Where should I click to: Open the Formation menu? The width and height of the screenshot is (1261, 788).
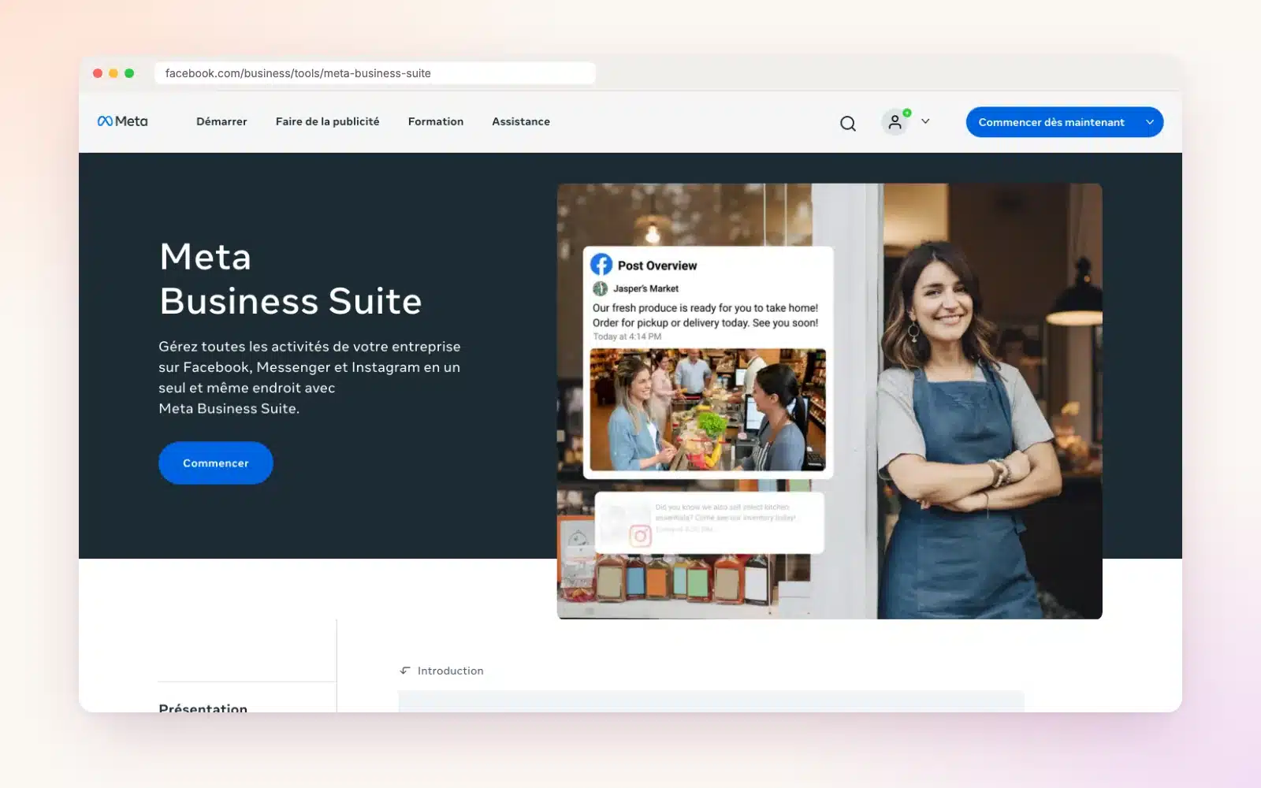coord(436,121)
